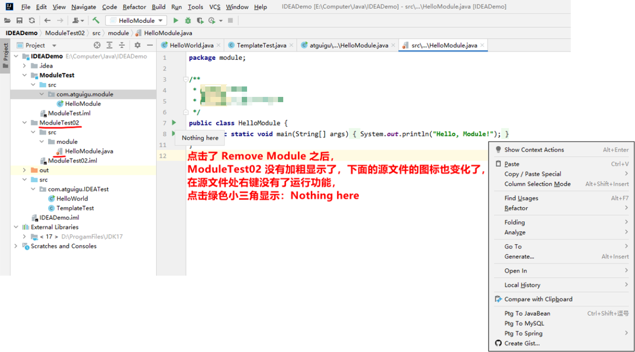
Task: Collapse the ModuleTest tree node
Action: click(24, 75)
